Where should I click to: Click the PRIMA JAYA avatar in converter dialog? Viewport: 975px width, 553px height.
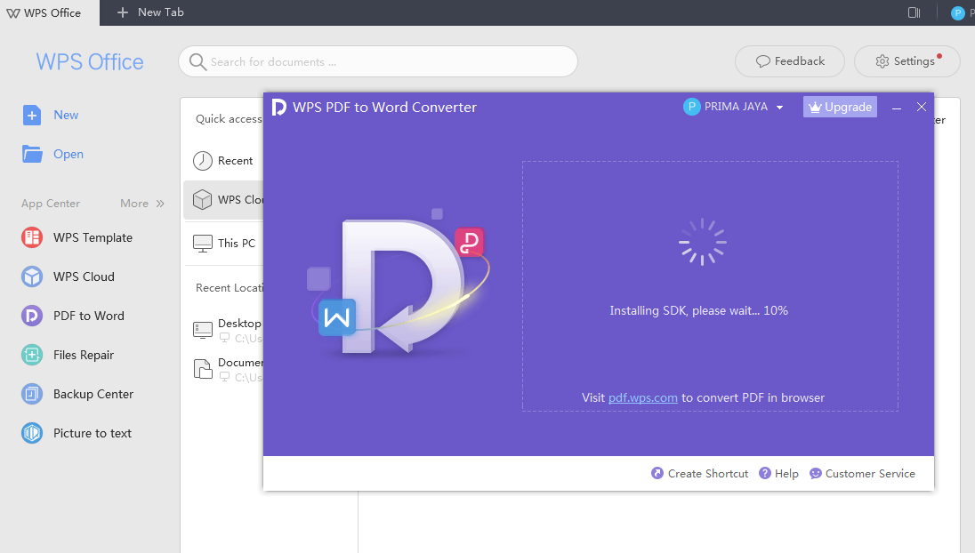pos(691,107)
